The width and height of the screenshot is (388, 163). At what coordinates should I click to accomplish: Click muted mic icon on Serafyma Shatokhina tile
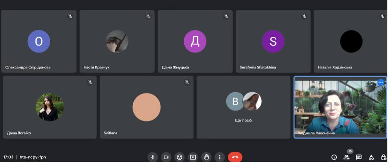[304, 16]
